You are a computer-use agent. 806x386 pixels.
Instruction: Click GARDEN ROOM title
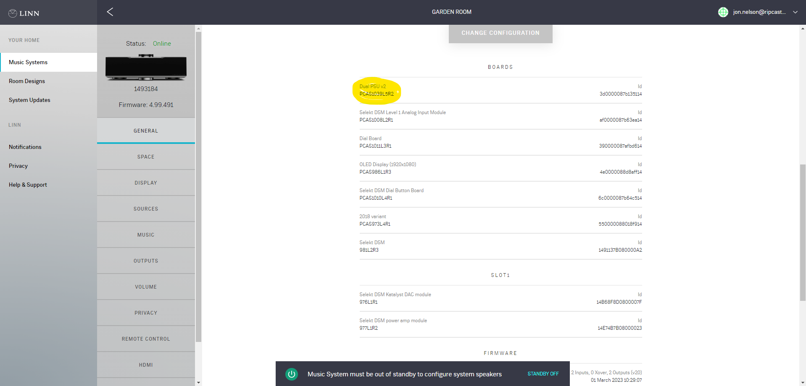point(452,12)
